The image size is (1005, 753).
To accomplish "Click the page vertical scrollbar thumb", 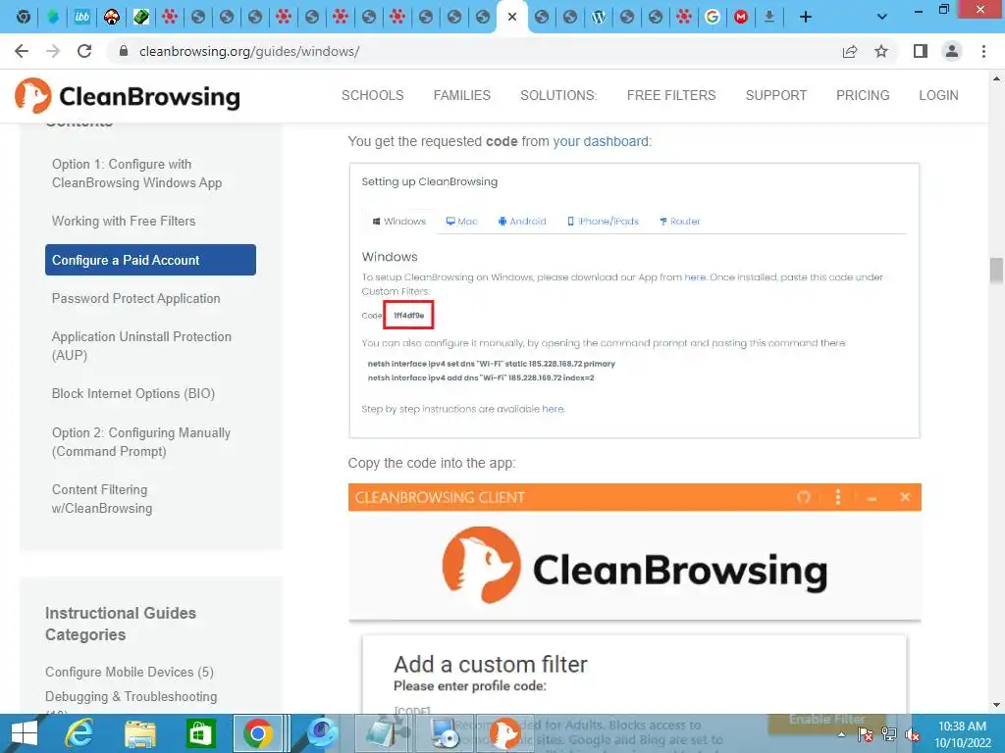I will (996, 271).
